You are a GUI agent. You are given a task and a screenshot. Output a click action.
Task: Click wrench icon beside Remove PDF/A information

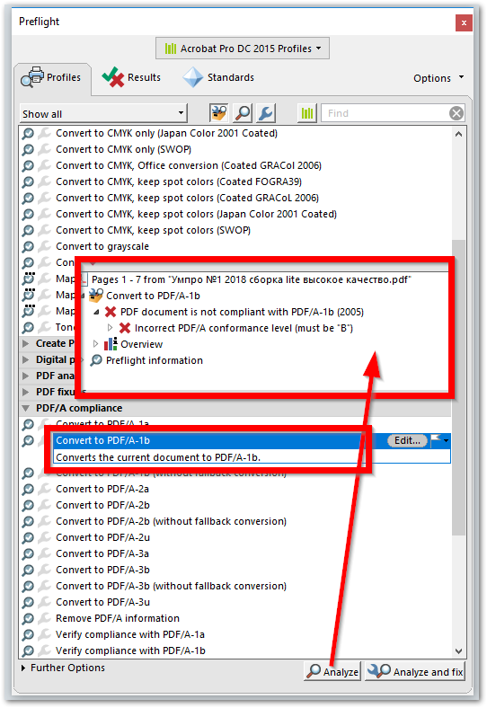[x=44, y=618]
